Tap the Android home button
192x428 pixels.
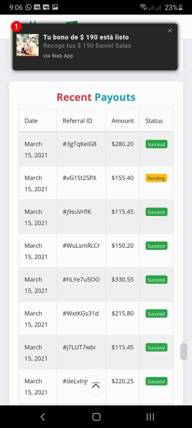[x=96, y=417]
